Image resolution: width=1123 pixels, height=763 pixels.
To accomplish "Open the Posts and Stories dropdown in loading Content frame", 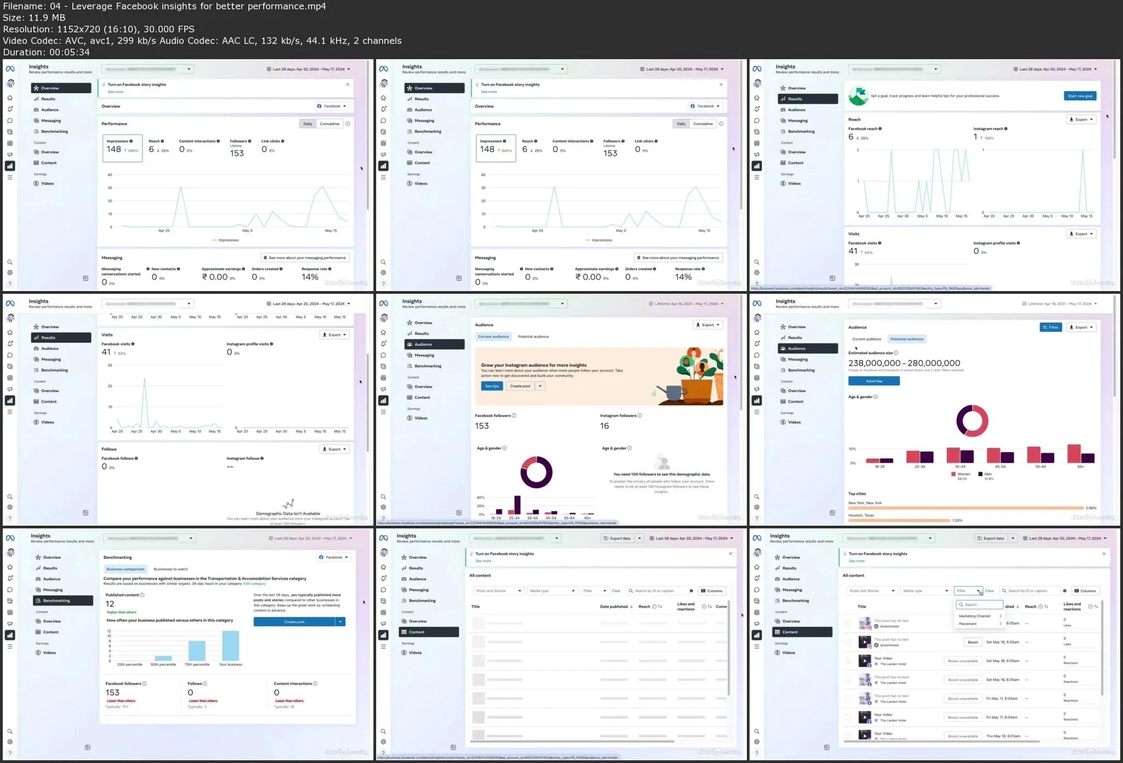I will click(498, 591).
